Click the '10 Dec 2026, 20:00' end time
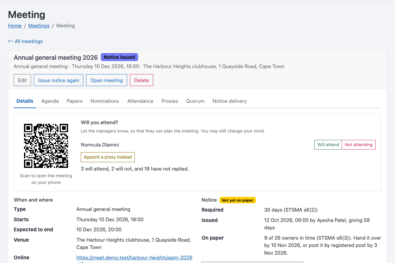The width and height of the screenshot is (395, 263). (x=99, y=230)
